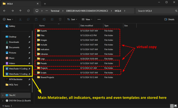The width and height of the screenshot is (178, 108).
Task: Go forward with the Forward arrow
Action: 12,11
